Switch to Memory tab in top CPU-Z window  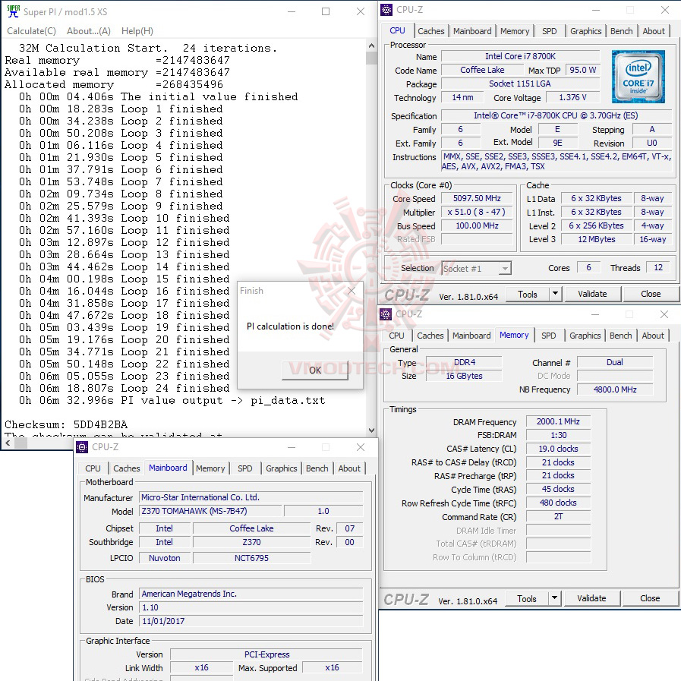(x=515, y=31)
